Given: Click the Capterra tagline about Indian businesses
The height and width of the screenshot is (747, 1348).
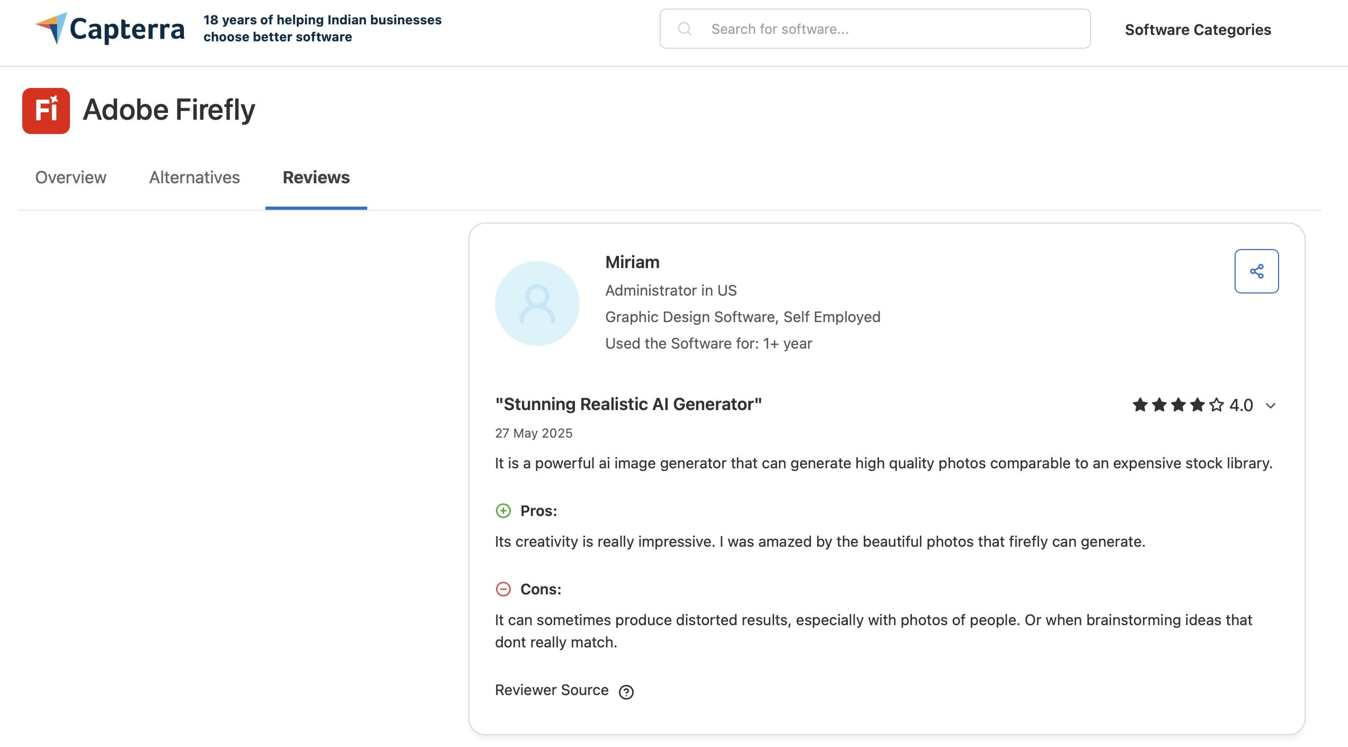Looking at the screenshot, I should (x=322, y=28).
